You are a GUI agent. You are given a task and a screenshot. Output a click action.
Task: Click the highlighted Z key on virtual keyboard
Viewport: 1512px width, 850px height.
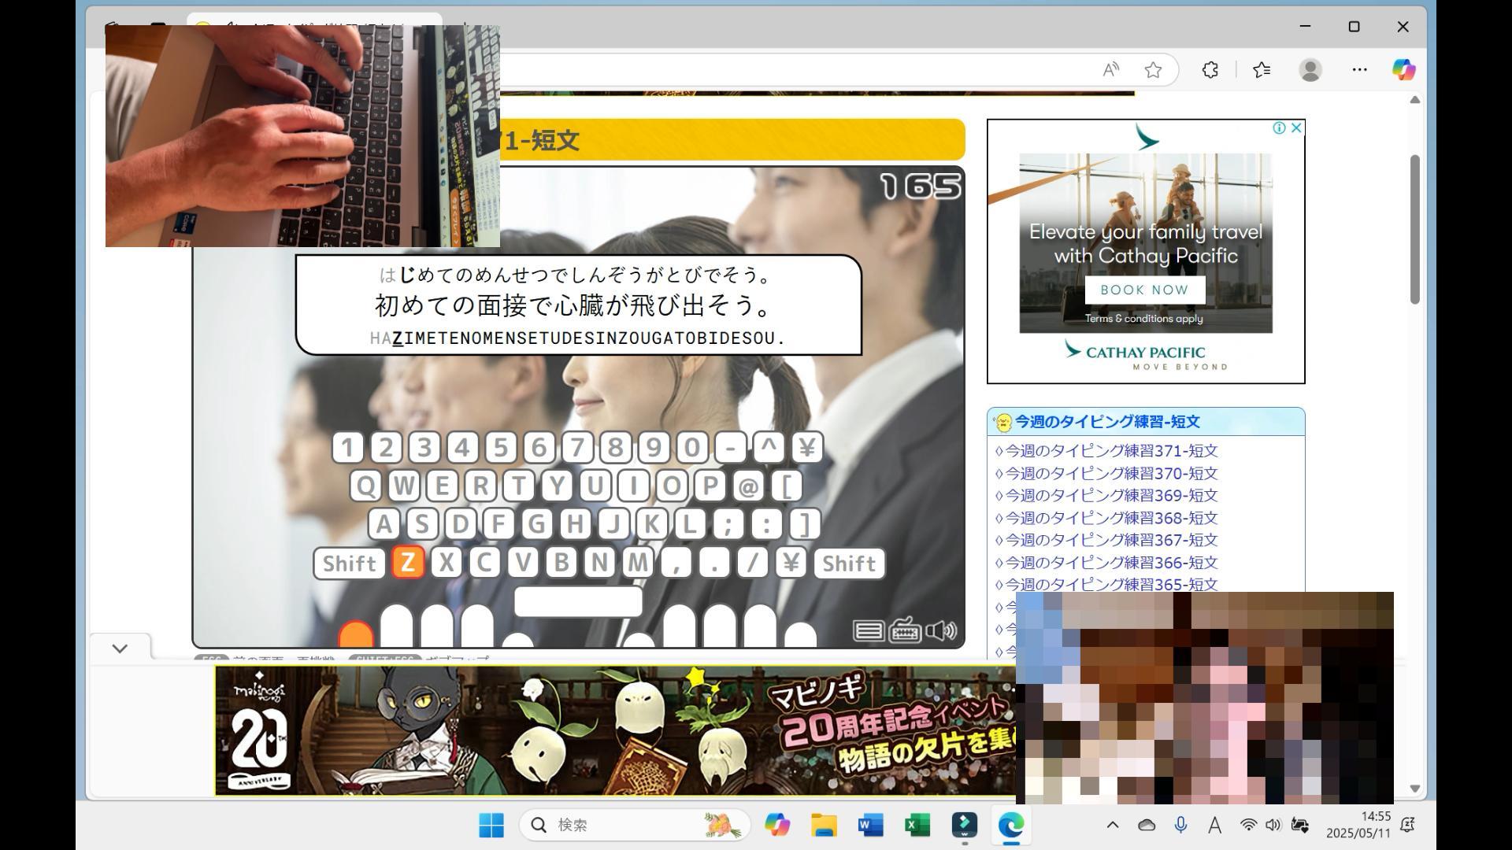pyautogui.click(x=407, y=563)
